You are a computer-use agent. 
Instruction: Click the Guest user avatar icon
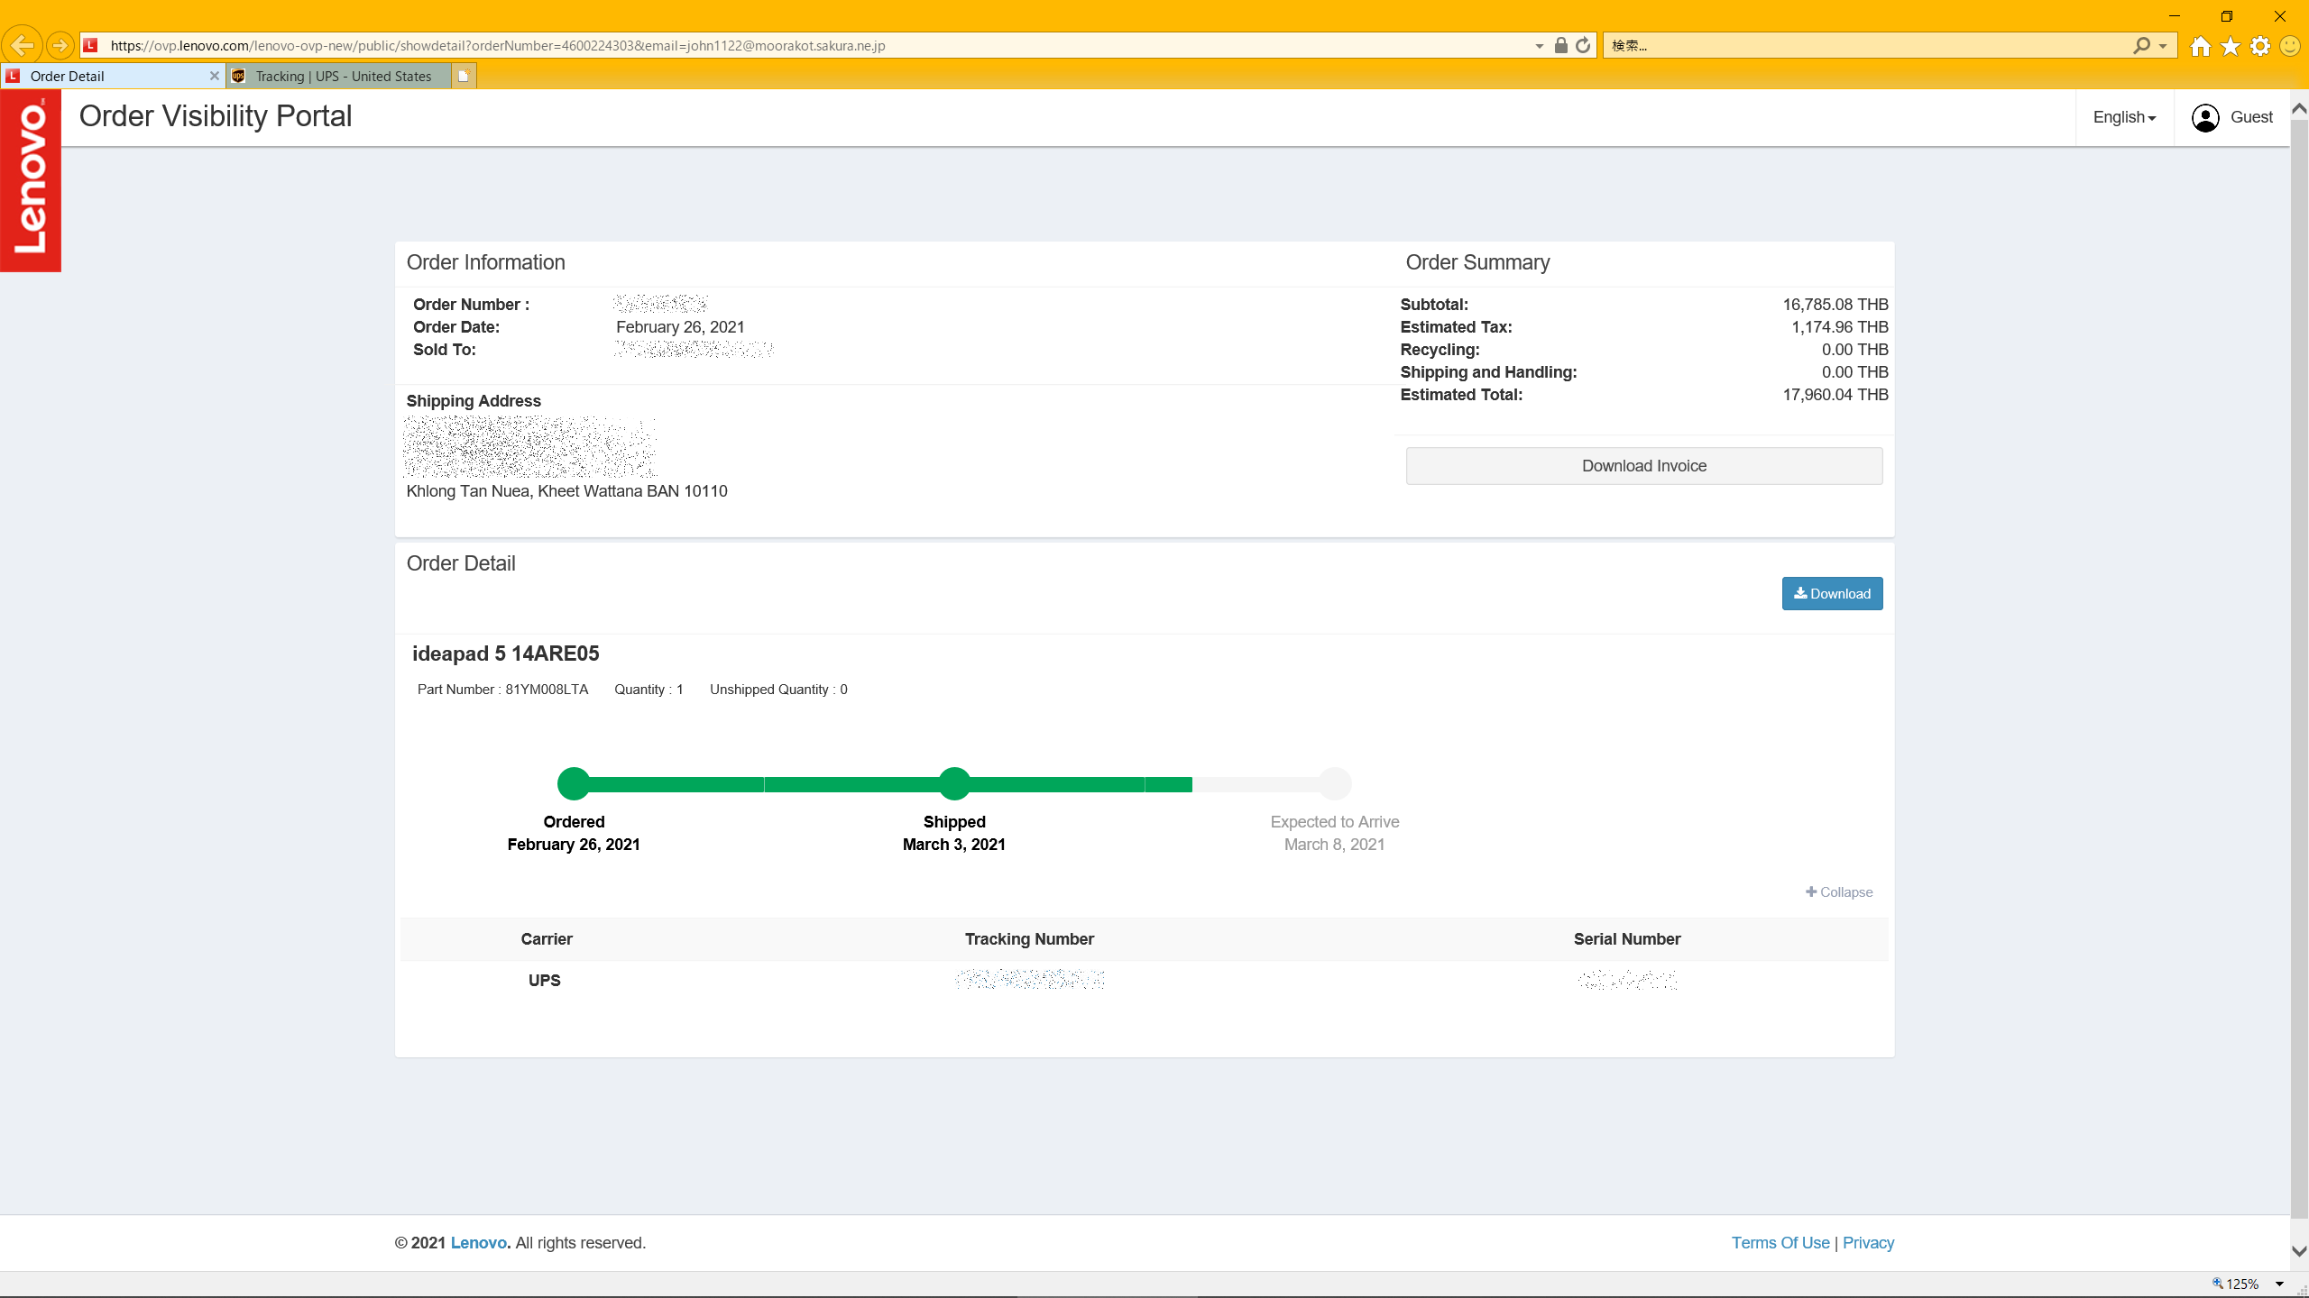tap(2205, 117)
